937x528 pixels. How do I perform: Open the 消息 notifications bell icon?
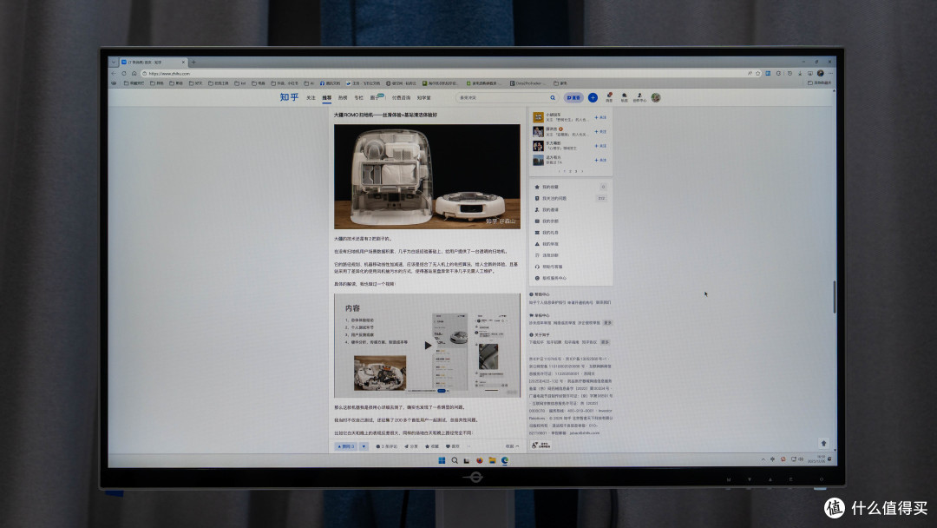(x=610, y=97)
